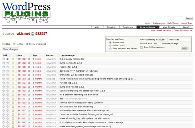Open the akismet path link in heading

pos(23,34)
